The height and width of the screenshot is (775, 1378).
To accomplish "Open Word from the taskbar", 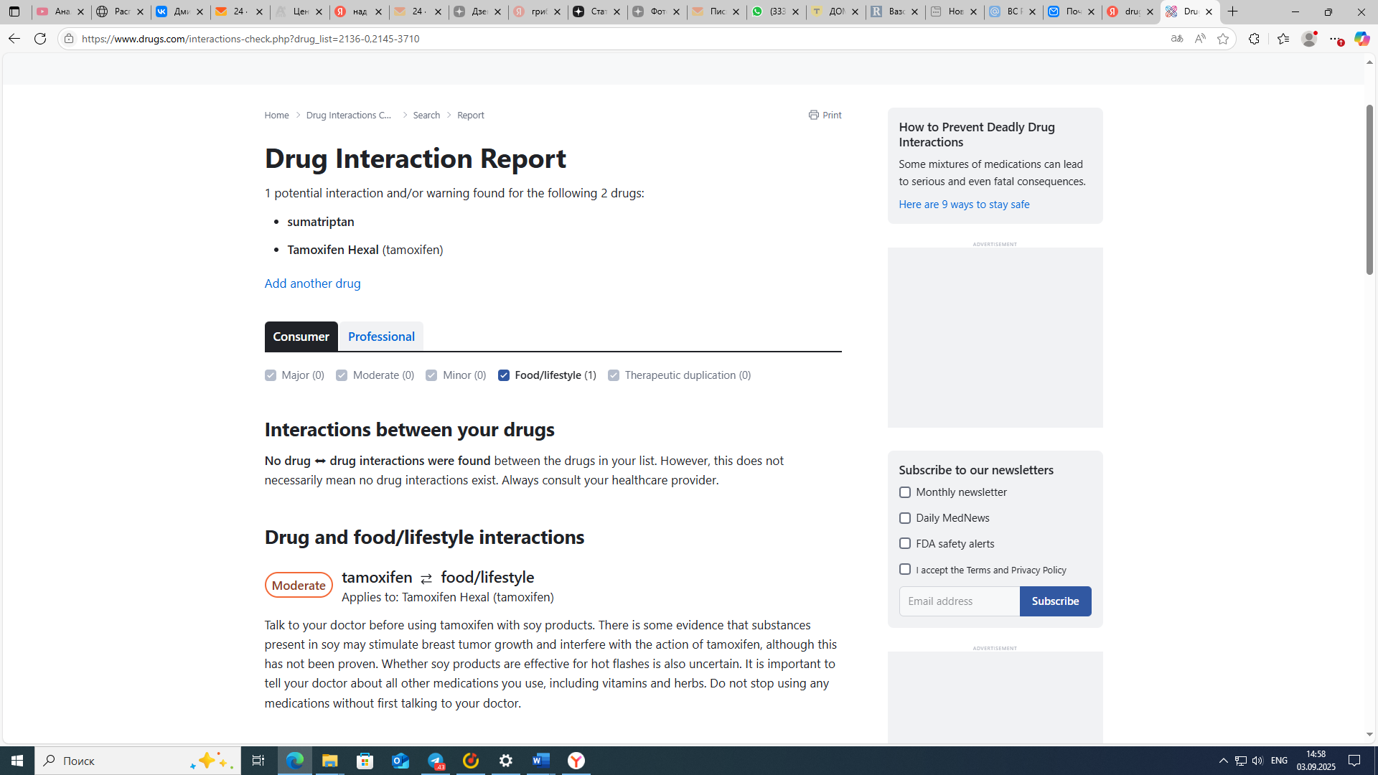I will [541, 761].
